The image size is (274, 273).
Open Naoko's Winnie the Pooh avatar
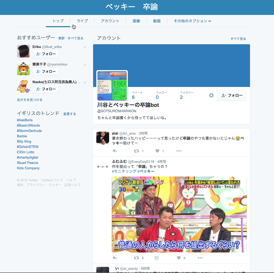coord(23,86)
